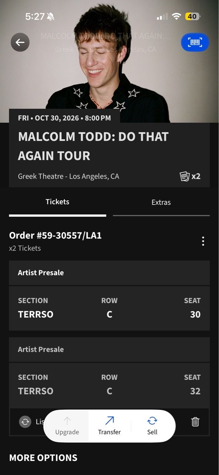Image resolution: width=219 pixels, height=475 pixels.
Task: Tap the back arrow button
Action: (20, 42)
